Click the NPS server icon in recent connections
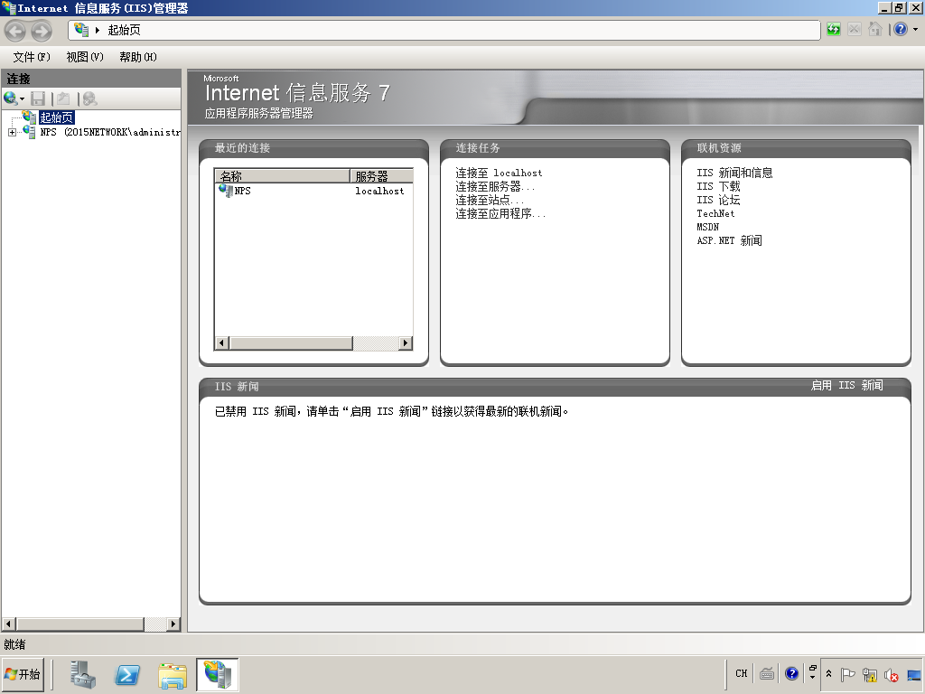 (x=225, y=191)
